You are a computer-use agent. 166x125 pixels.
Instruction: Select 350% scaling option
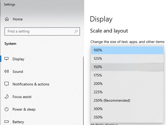127,117
